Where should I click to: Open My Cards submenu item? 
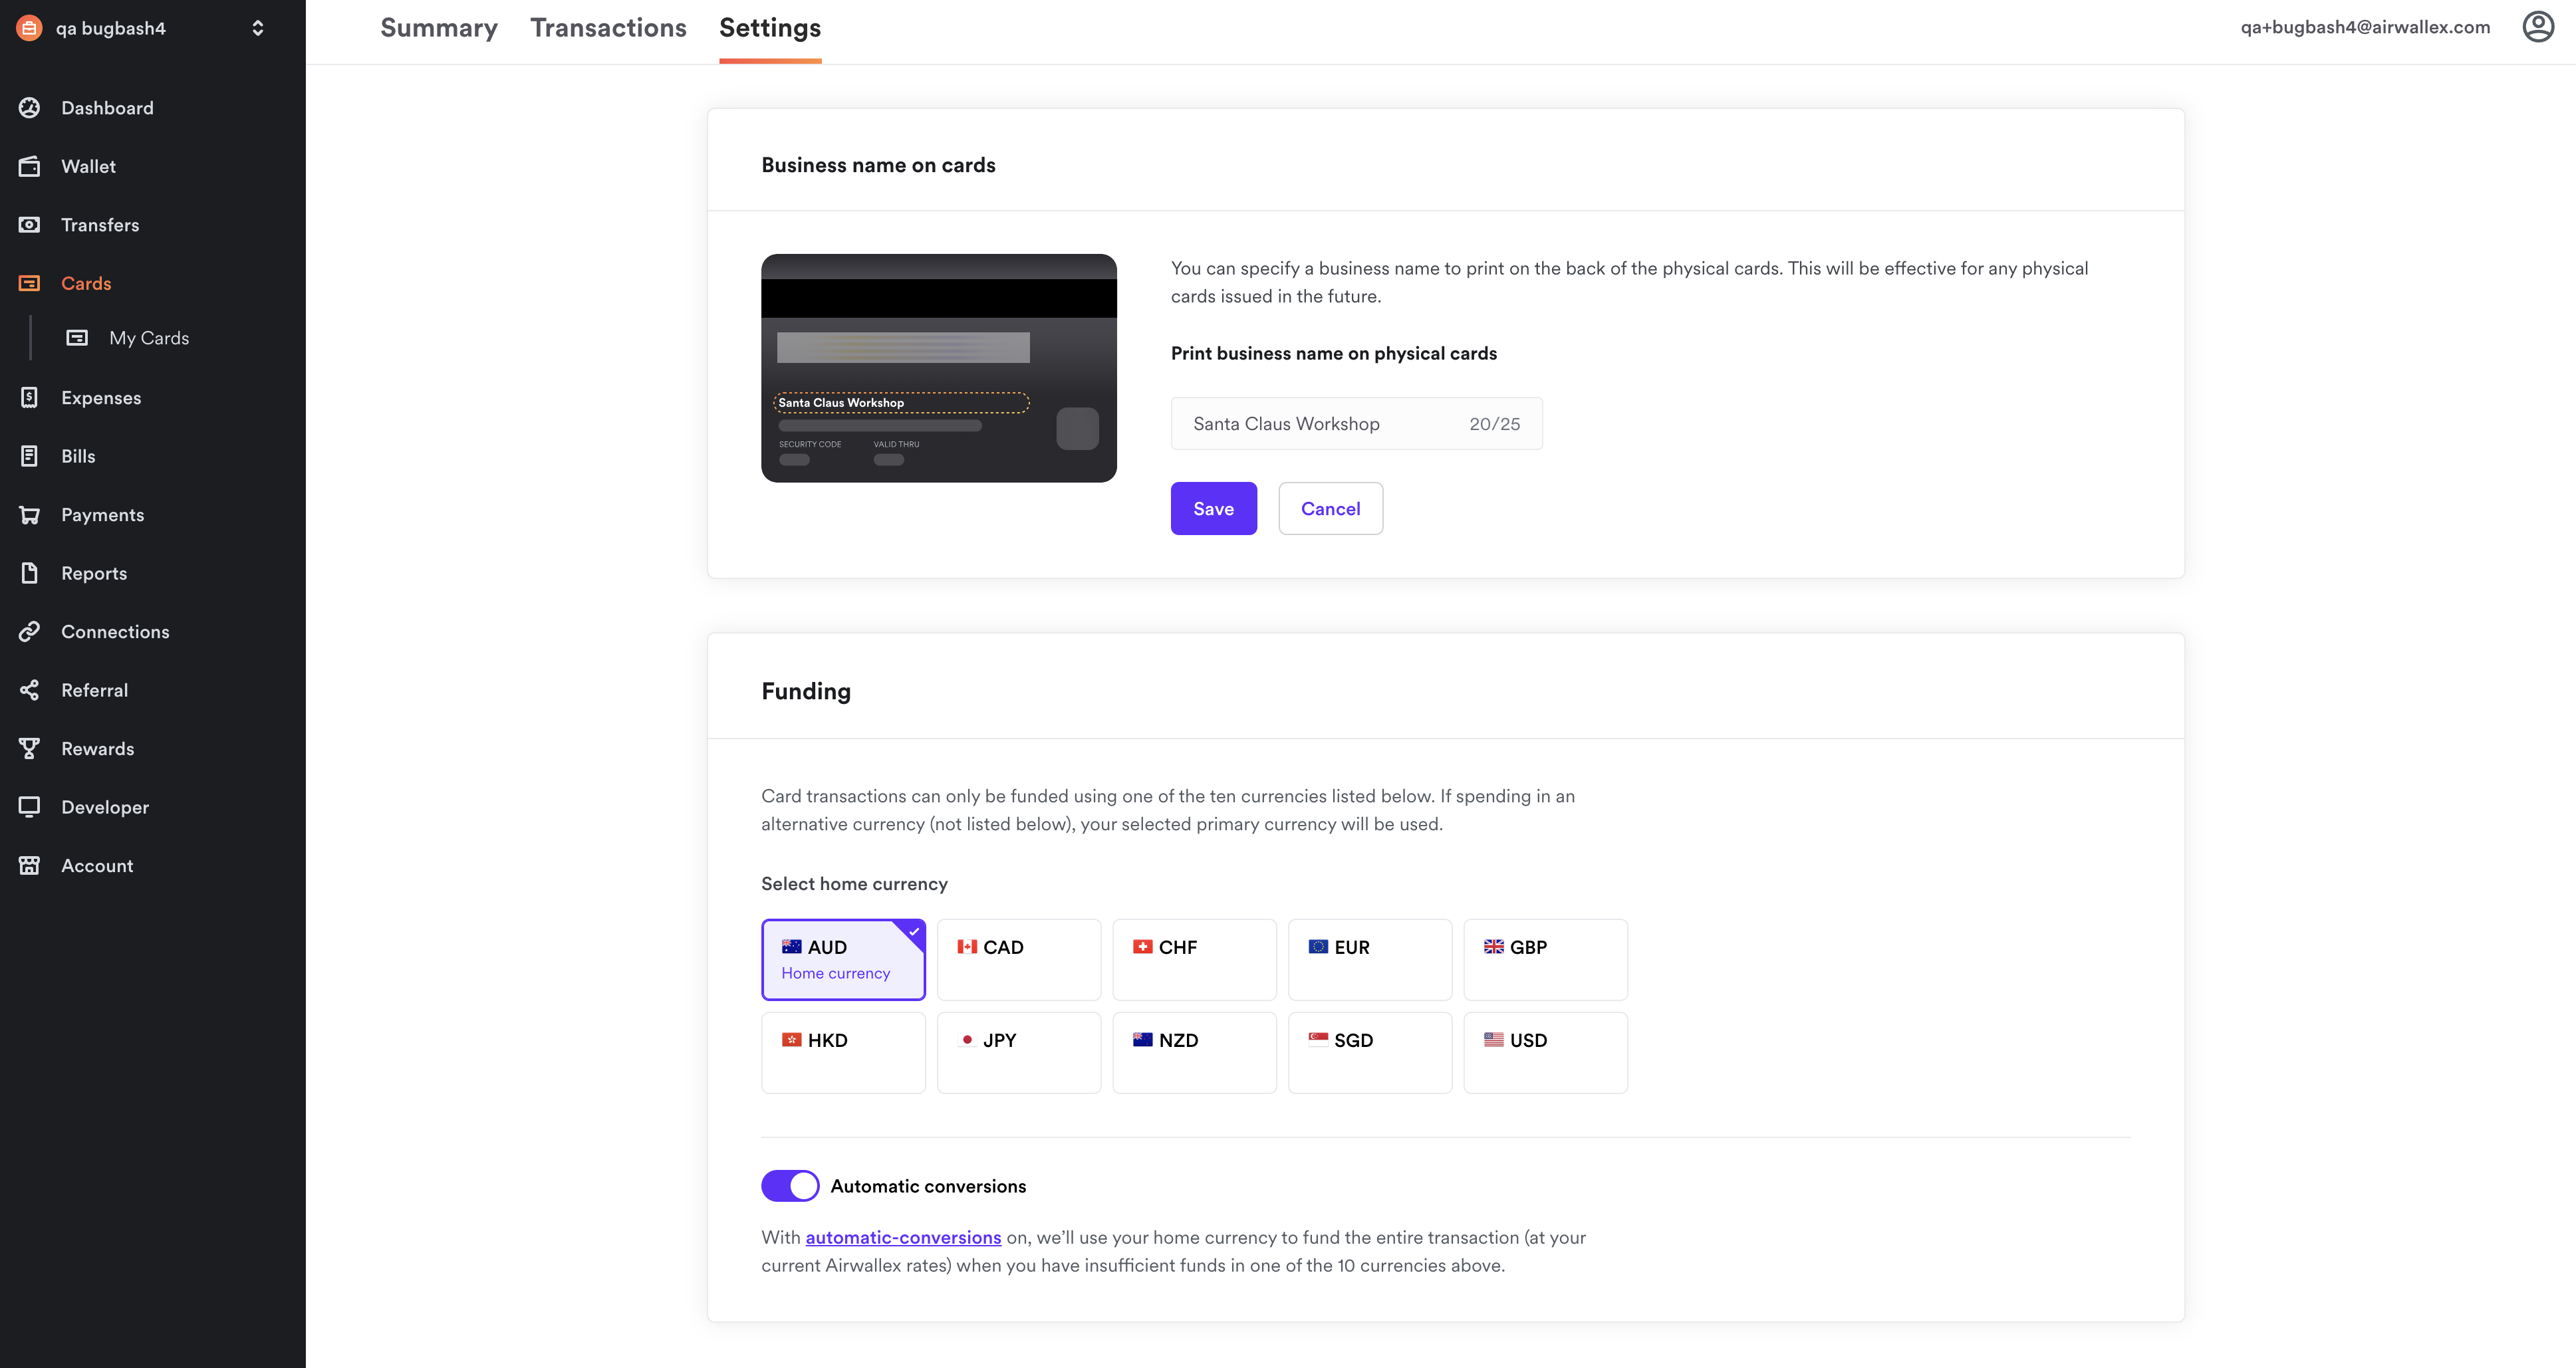[x=148, y=338]
